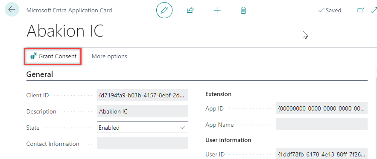The image size is (377, 159).
Task: Expand the State field chevron arrow
Action: (x=182, y=128)
